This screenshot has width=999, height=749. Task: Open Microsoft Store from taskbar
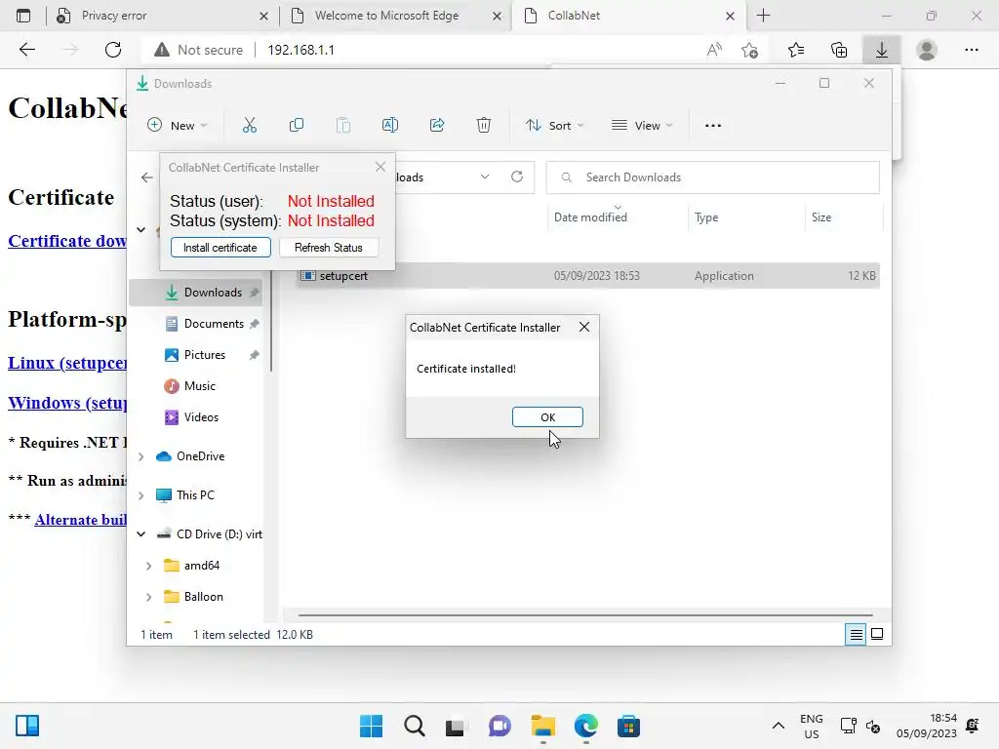coord(628,726)
